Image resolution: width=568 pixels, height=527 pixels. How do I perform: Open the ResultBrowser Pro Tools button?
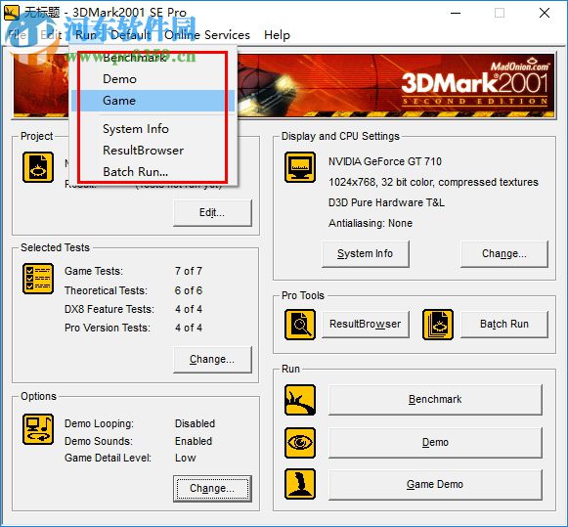tap(366, 325)
